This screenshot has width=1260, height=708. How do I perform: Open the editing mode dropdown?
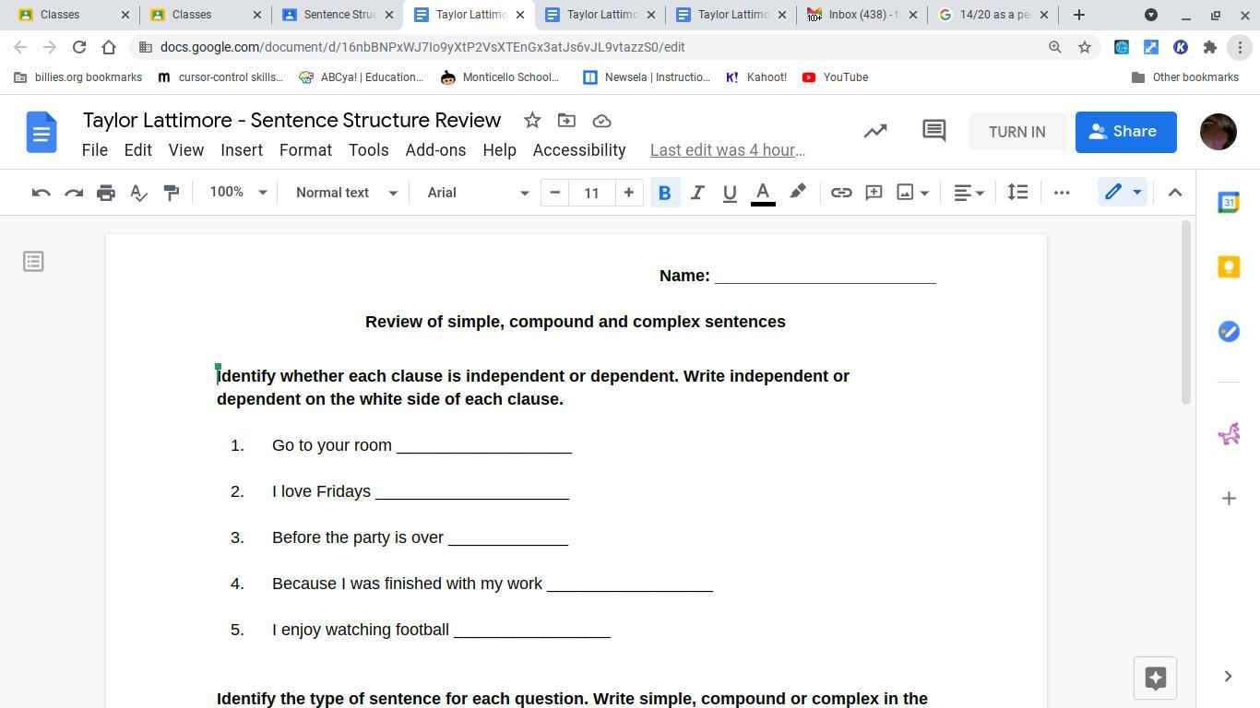click(1123, 193)
